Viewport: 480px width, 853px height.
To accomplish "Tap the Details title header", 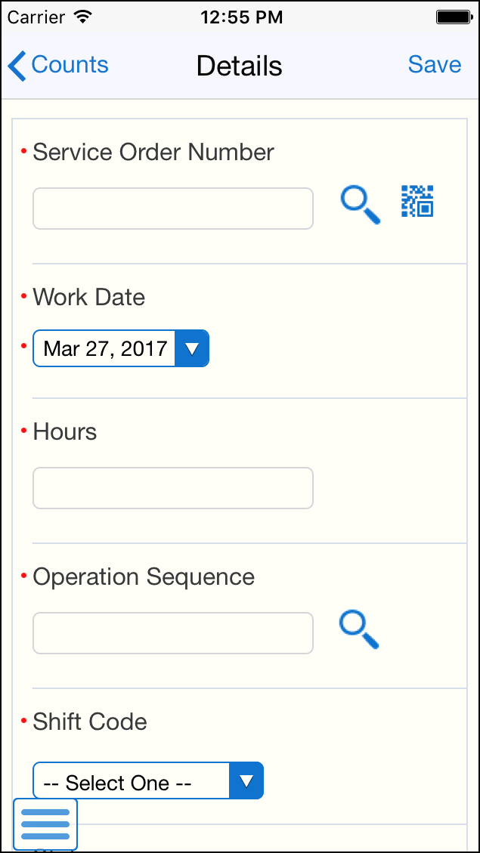I will 239,66.
